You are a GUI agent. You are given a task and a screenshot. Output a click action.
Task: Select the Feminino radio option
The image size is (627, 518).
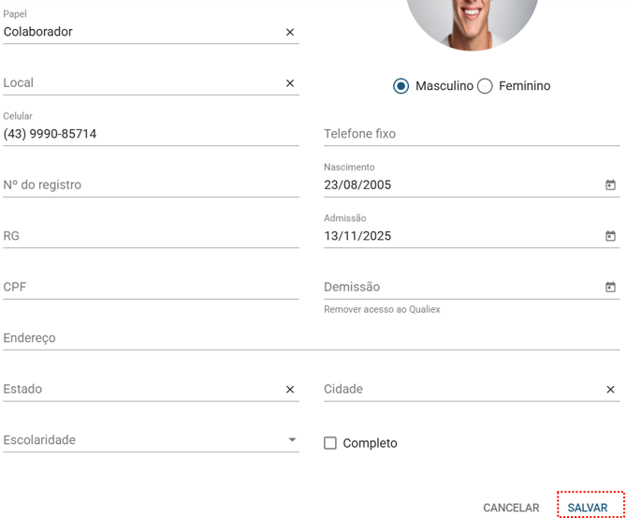[x=485, y=86]
